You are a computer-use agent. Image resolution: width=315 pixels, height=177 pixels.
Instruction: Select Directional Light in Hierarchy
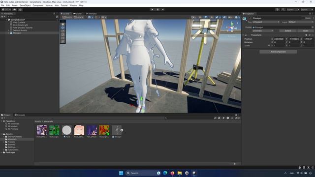click(20, 25)
